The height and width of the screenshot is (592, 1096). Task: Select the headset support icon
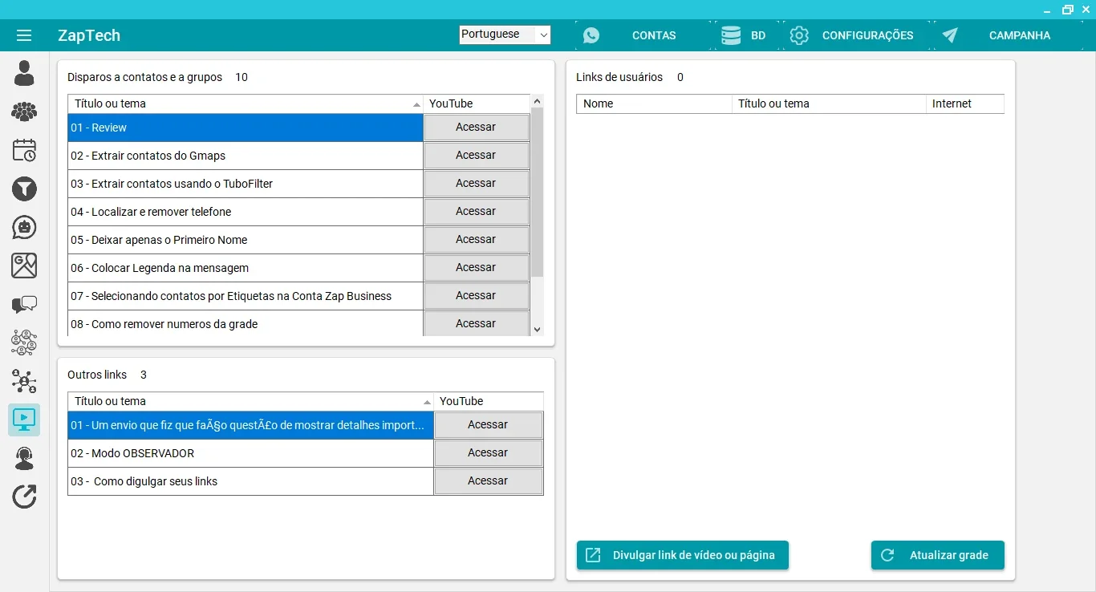(24, 458)
